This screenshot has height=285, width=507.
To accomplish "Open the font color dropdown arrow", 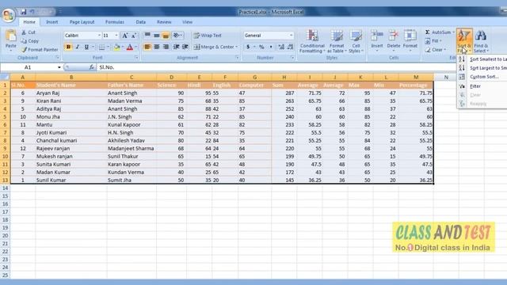I will click(135, 47).
